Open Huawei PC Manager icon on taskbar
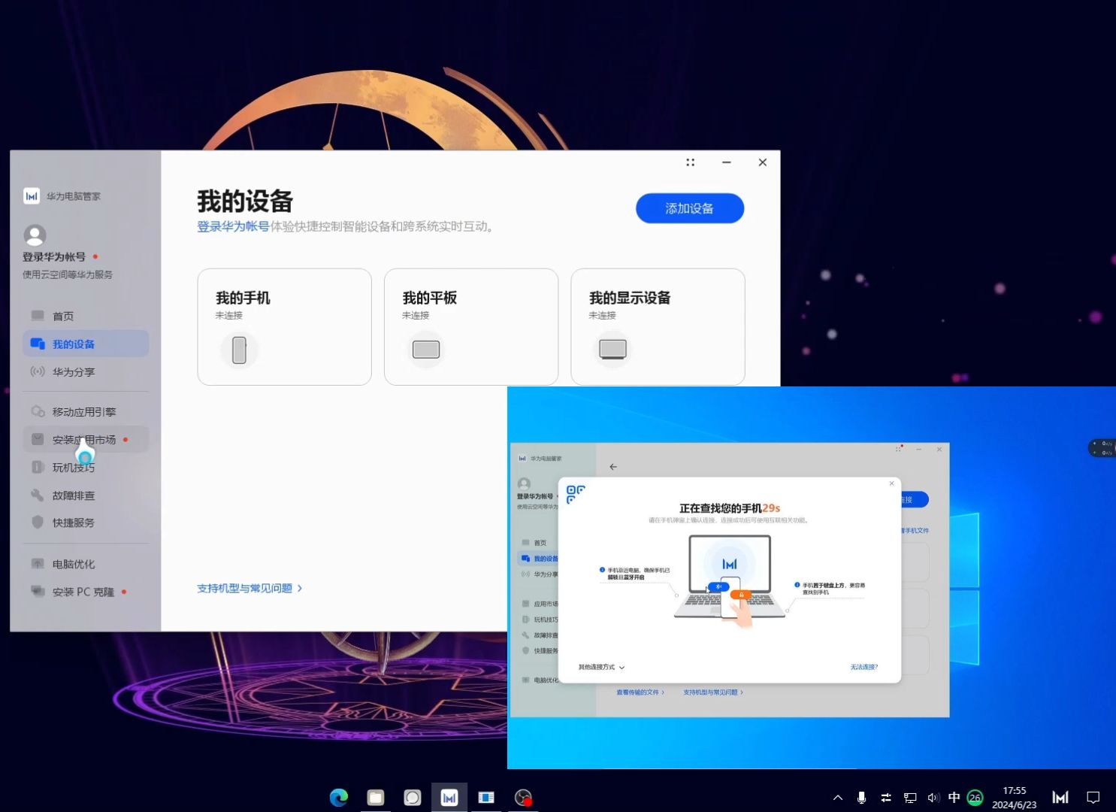This screenshot has width=1116, height=812. pyautogui.click(x=449, y=797)
